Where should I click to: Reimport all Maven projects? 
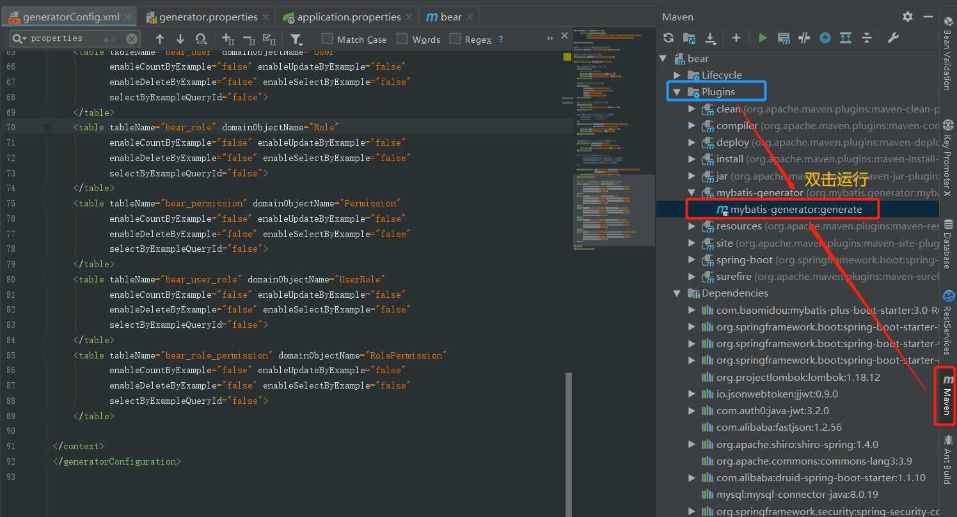coord(668,38)
